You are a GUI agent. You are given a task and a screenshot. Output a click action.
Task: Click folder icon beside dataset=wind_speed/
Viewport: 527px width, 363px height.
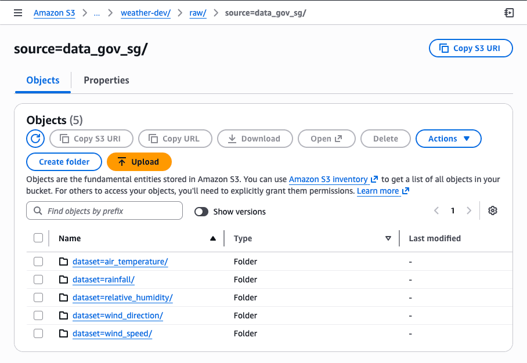(x=64, y=333)
